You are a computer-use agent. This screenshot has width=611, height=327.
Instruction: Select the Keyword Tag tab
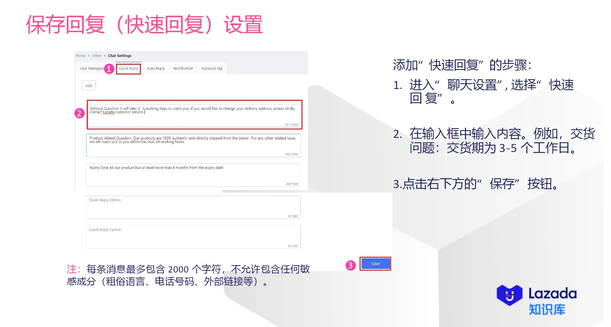click(x=211, y=68)
